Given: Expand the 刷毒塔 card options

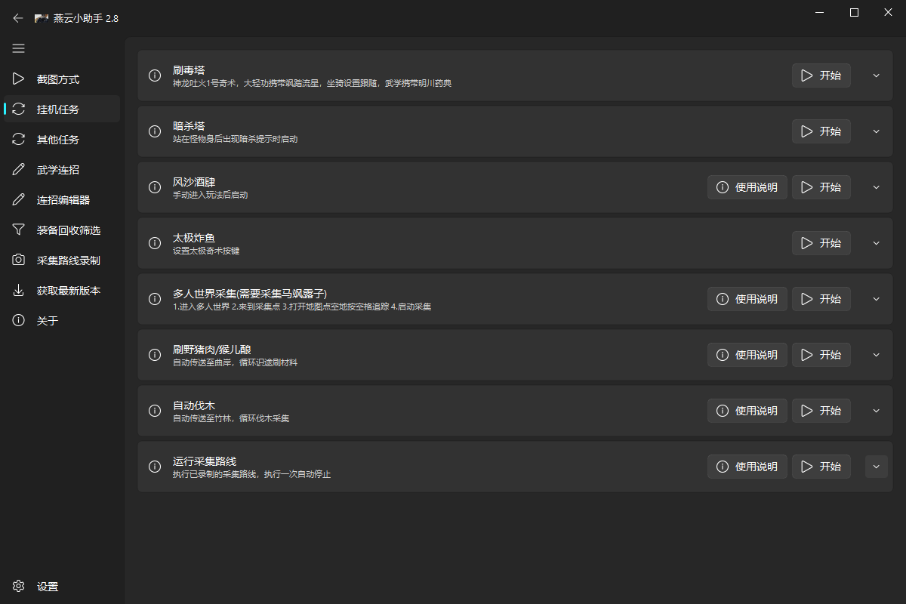Looking at the screenshot, I should tap(877, 75).
